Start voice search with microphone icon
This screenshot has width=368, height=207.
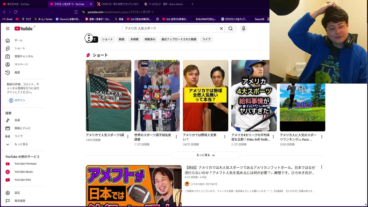tap(244, 28)
